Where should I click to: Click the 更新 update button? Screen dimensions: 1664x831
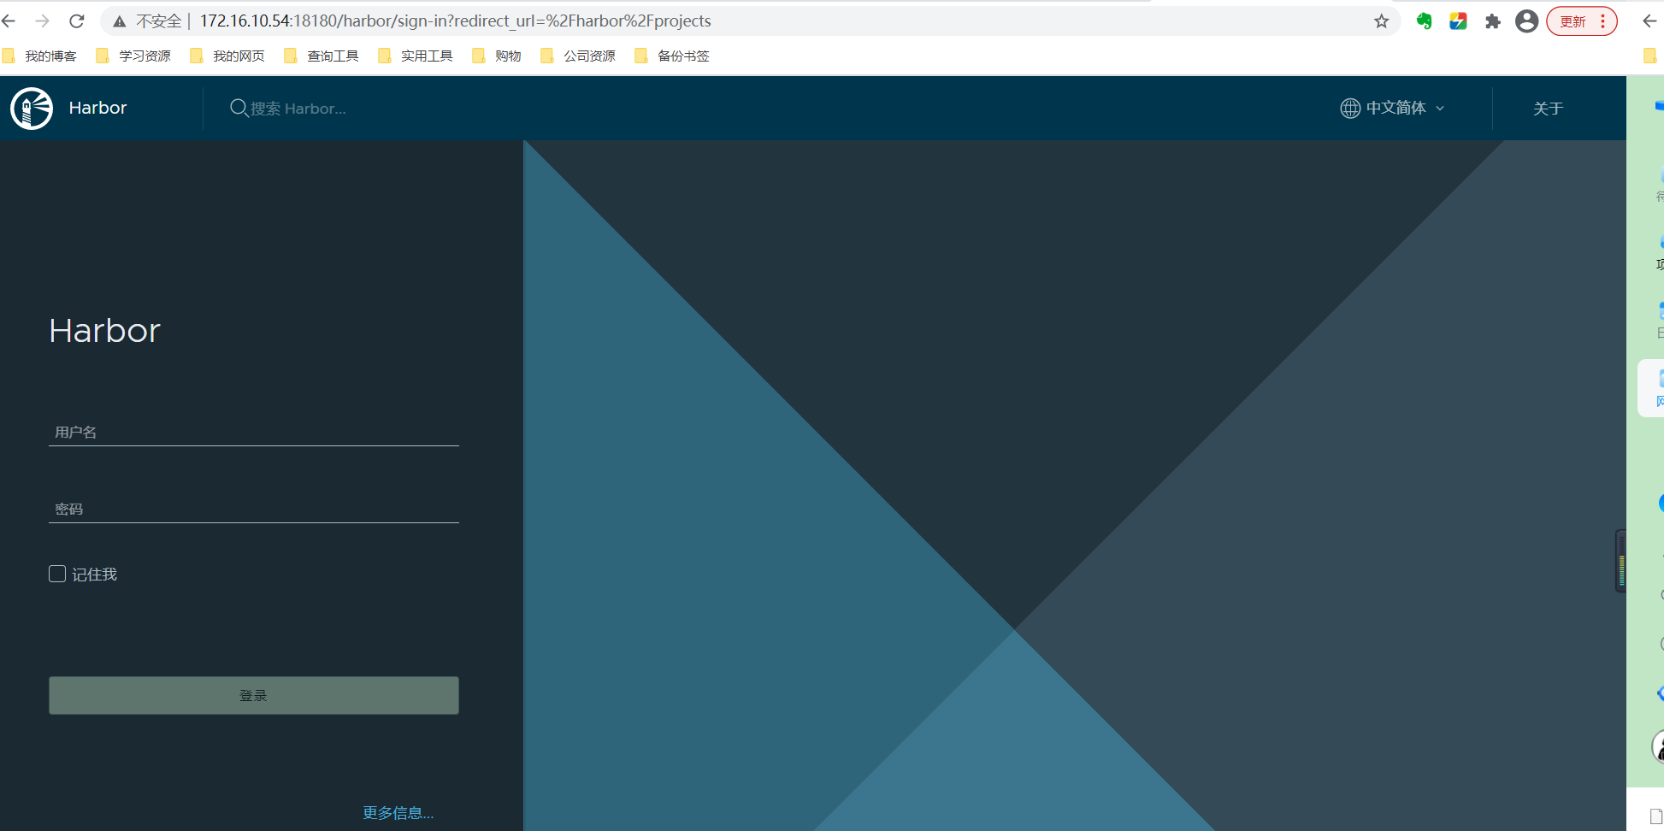point(1581,21)
